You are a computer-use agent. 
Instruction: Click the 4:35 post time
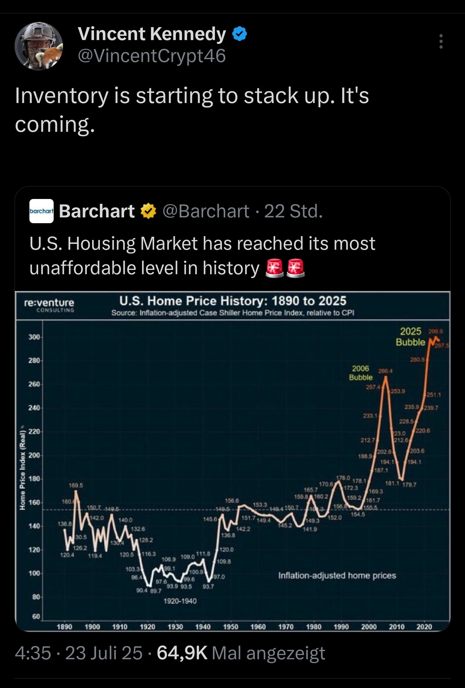pyautogui.click(x=33, y=653)
